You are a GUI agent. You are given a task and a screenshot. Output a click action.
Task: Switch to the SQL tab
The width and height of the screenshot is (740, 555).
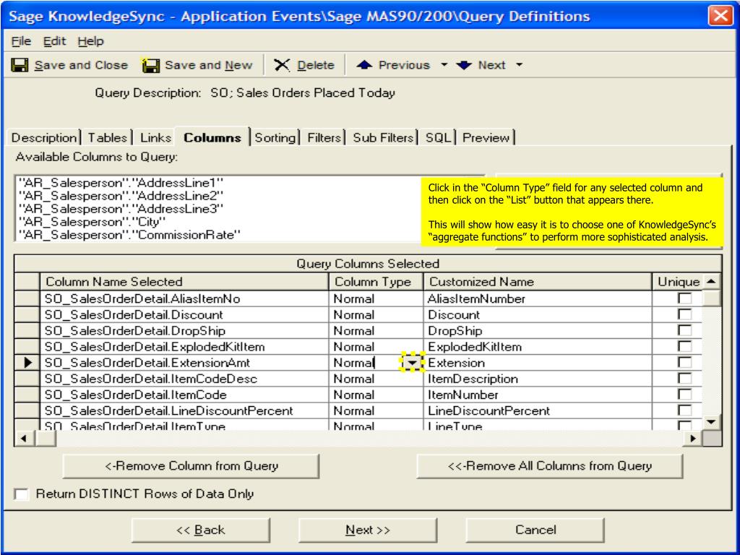(438, 138)
